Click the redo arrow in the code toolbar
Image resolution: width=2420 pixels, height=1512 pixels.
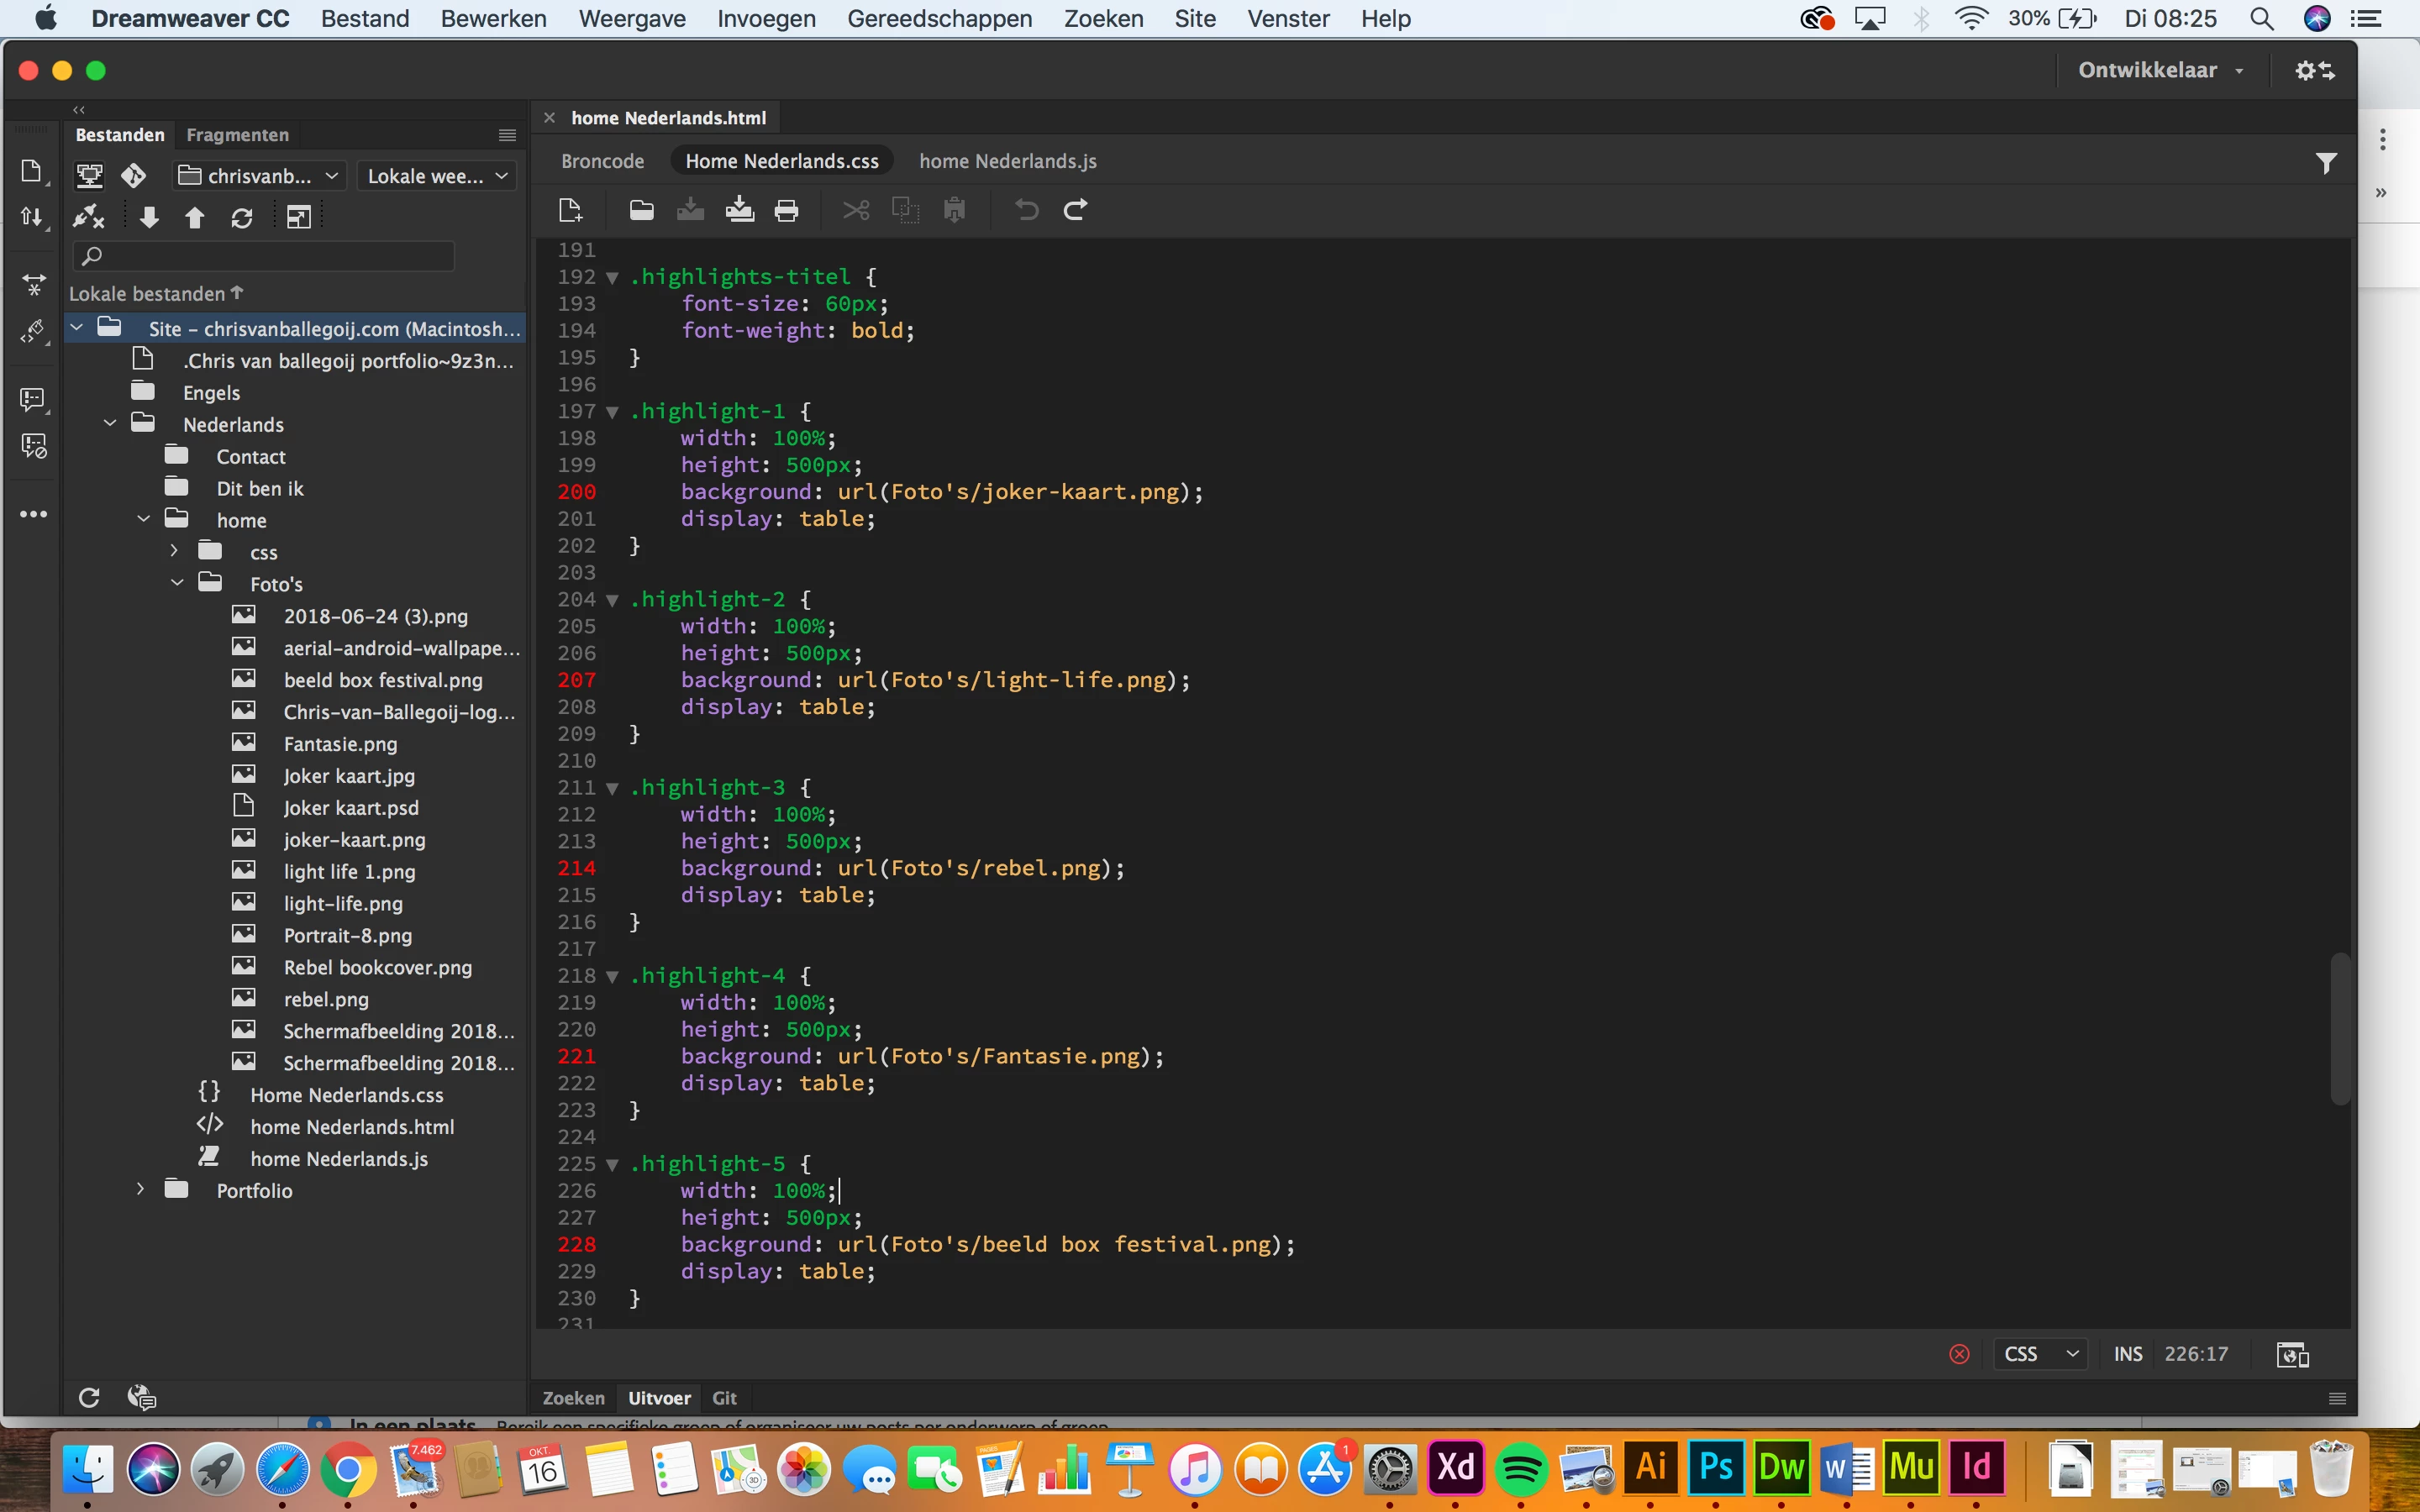point(1075,210)
